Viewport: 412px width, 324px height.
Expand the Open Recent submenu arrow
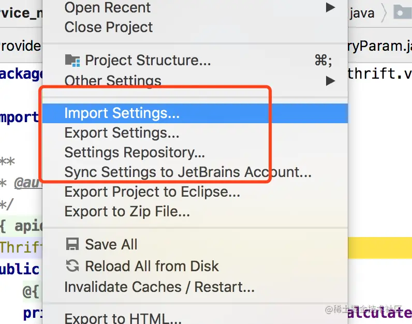(x=330, y=7)
